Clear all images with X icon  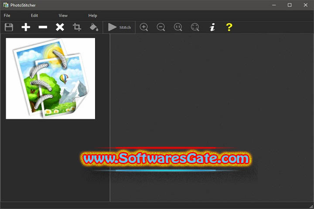click(60, 27)
